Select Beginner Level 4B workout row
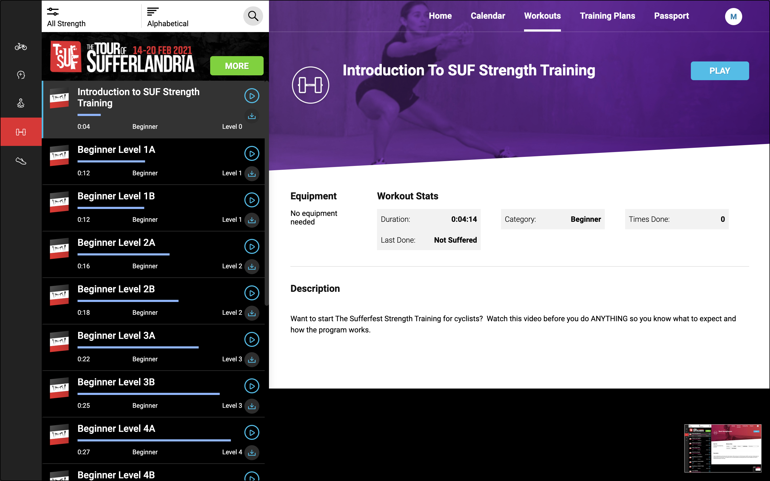The image size is (770, 481). [153, 473]
